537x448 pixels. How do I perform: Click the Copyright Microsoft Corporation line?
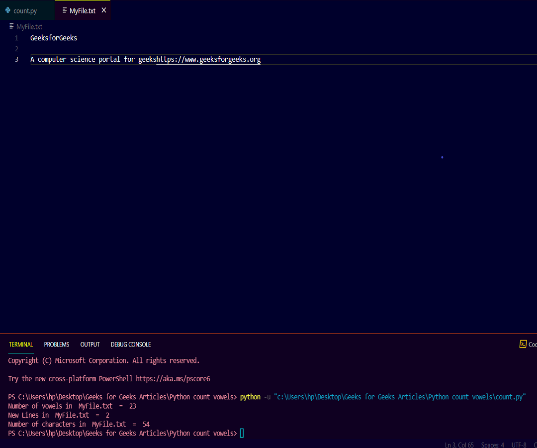[104, 360]
